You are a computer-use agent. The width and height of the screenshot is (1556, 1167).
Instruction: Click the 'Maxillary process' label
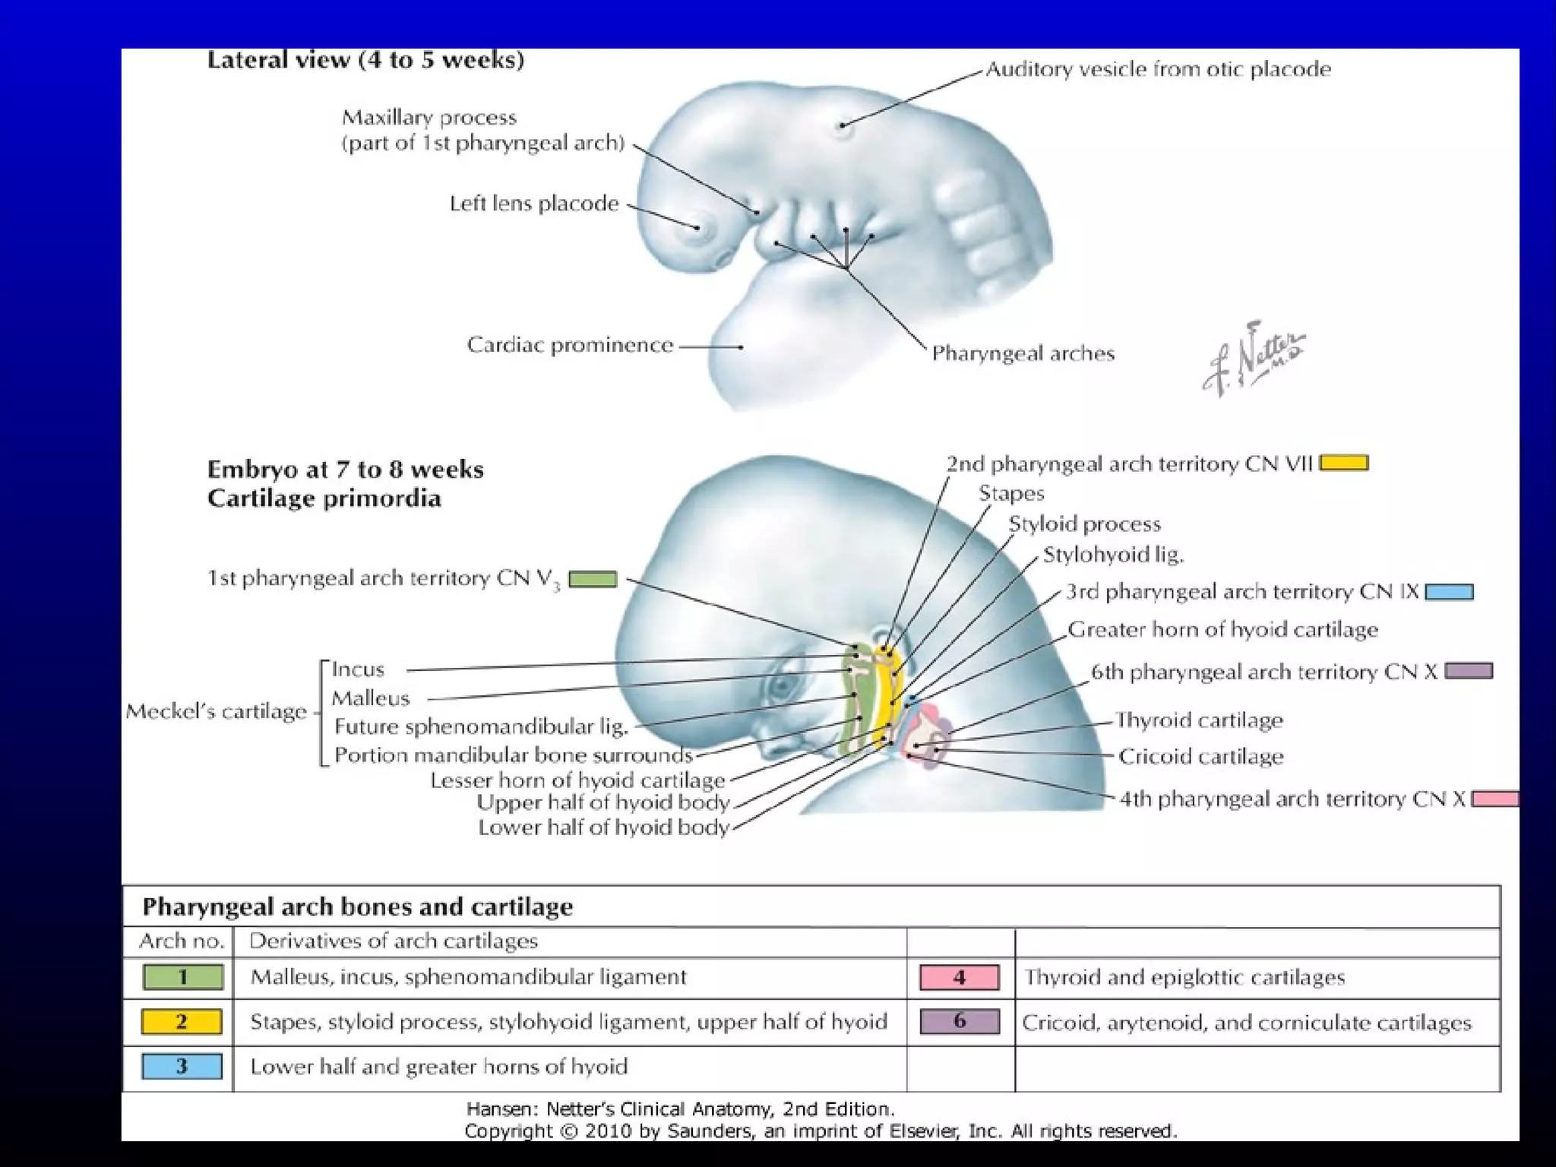point(429,118)
